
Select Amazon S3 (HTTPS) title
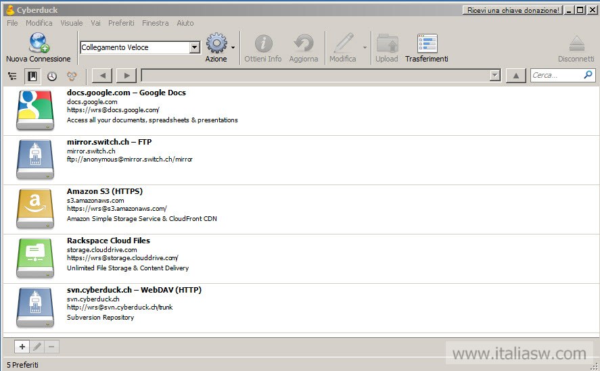click(104, 191)
